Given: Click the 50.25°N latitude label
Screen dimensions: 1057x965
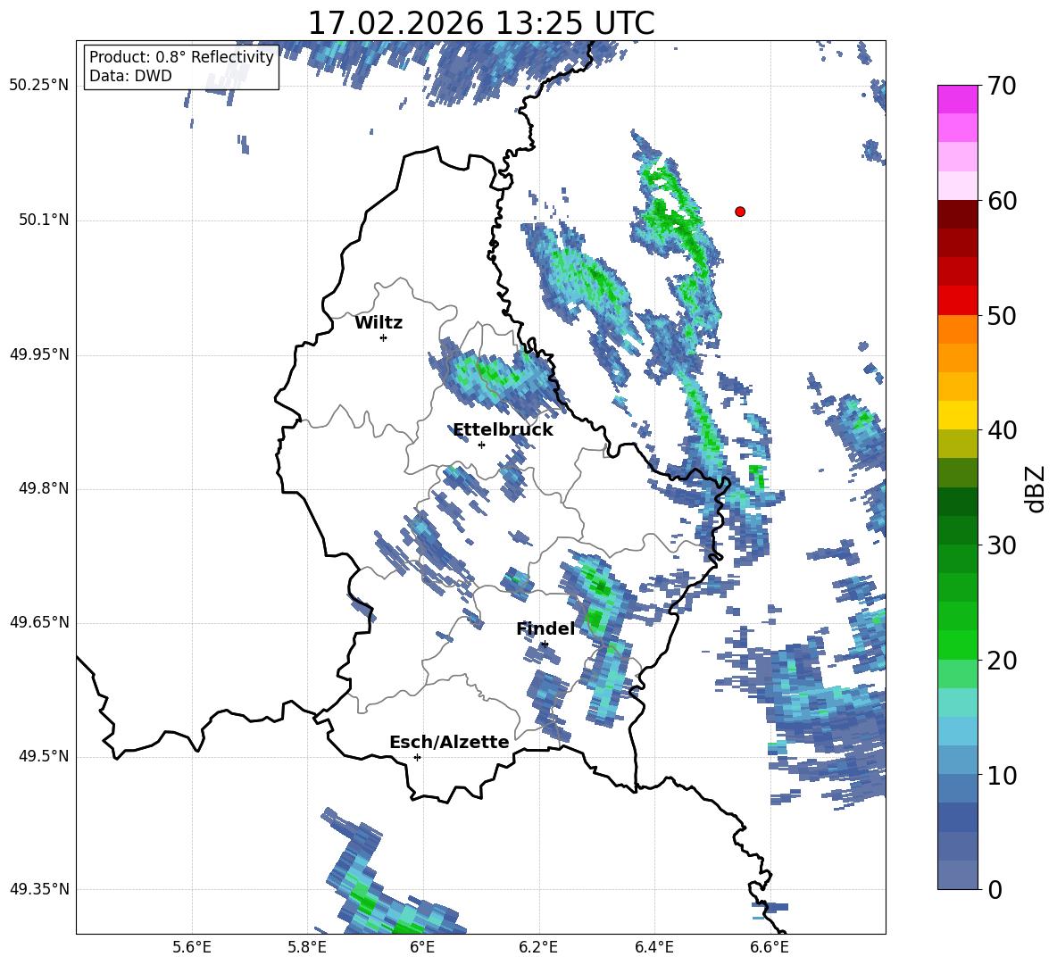Looking at the screenshot, I should coord(39,86).
